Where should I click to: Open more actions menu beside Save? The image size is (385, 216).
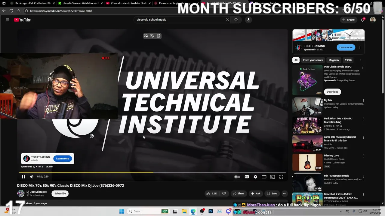(285, 193)
